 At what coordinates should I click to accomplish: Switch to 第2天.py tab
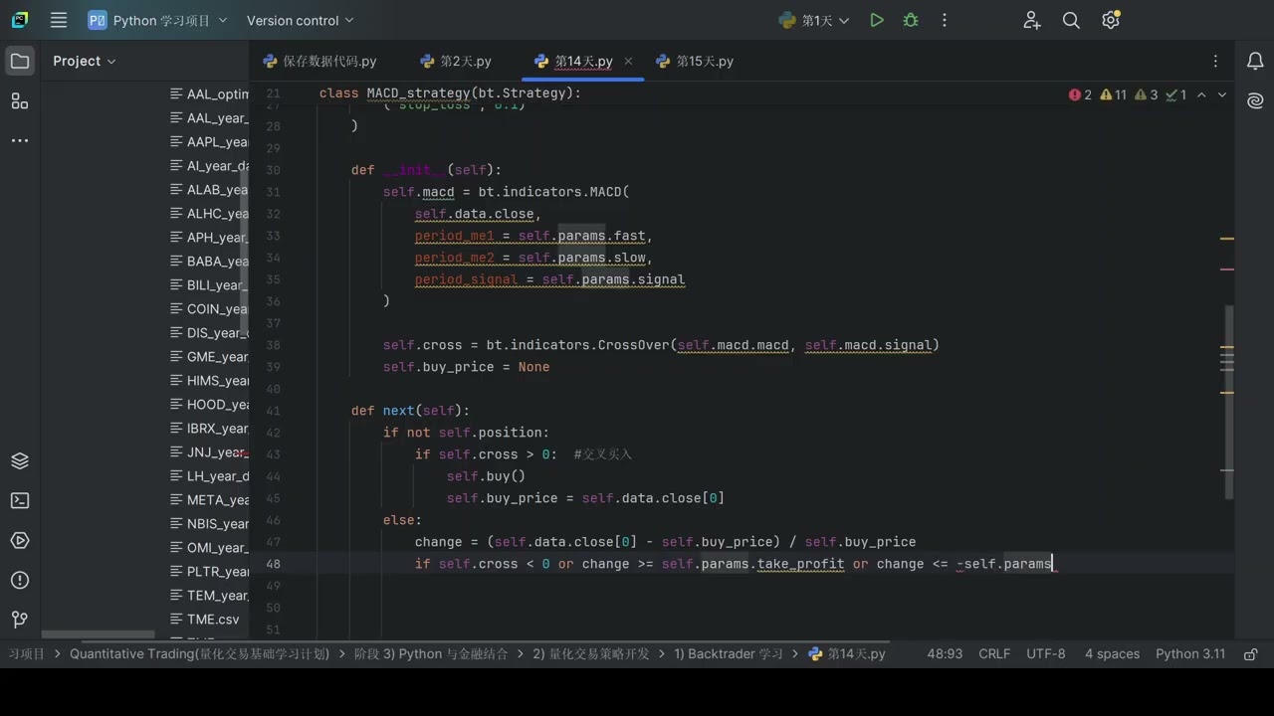[x=456, y=61]
